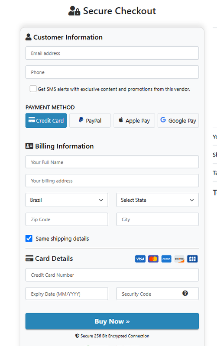Image resolution: width=217 pixels, height=346 pixels.
Task: Click the Mastercard logo icon
Action: coord(153,259)
